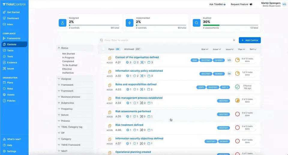Click the Risks shield icon in sidebar
The height and width of the screenshot is (155, 288).
pos(4,89)
